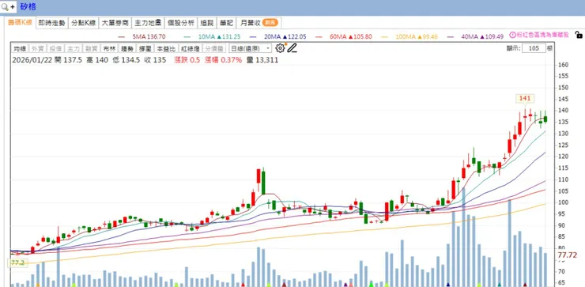Toggle the 均線 moving average overlay
This screenshot has height=287, width=585.
pyautogui.click(x=20, y=48)
